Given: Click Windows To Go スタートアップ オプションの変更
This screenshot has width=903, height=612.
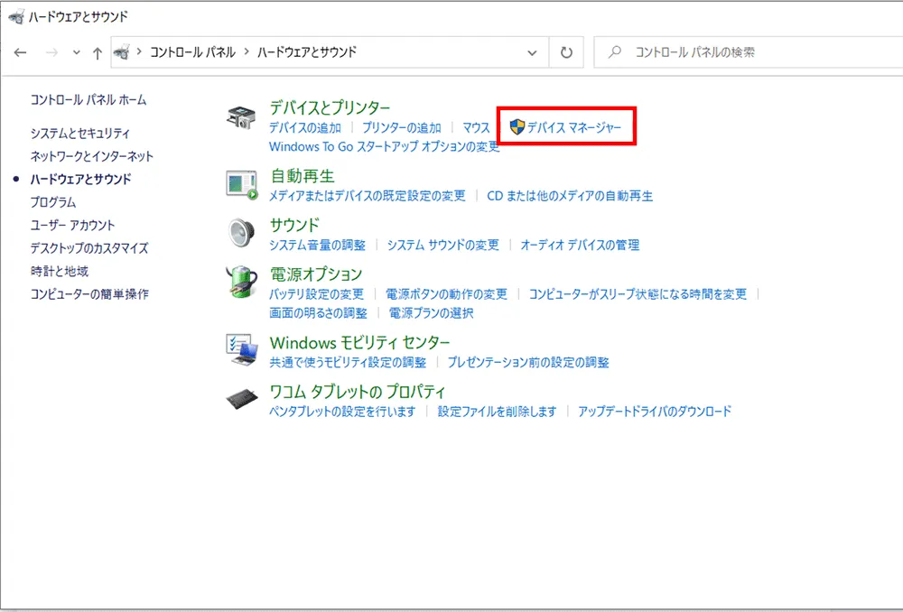Looking at the screenshot, I should (x=384, y=146).
